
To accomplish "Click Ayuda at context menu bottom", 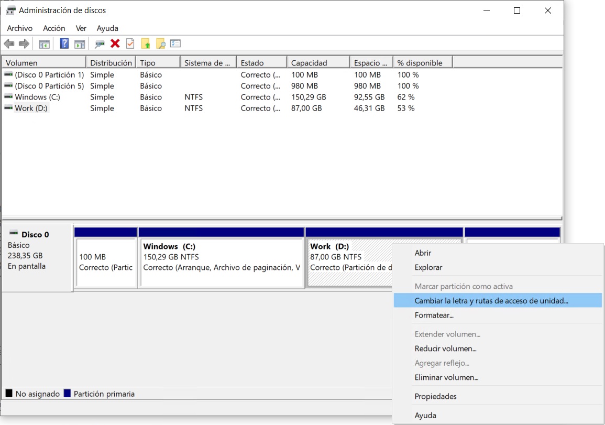I will click(498, 416).
